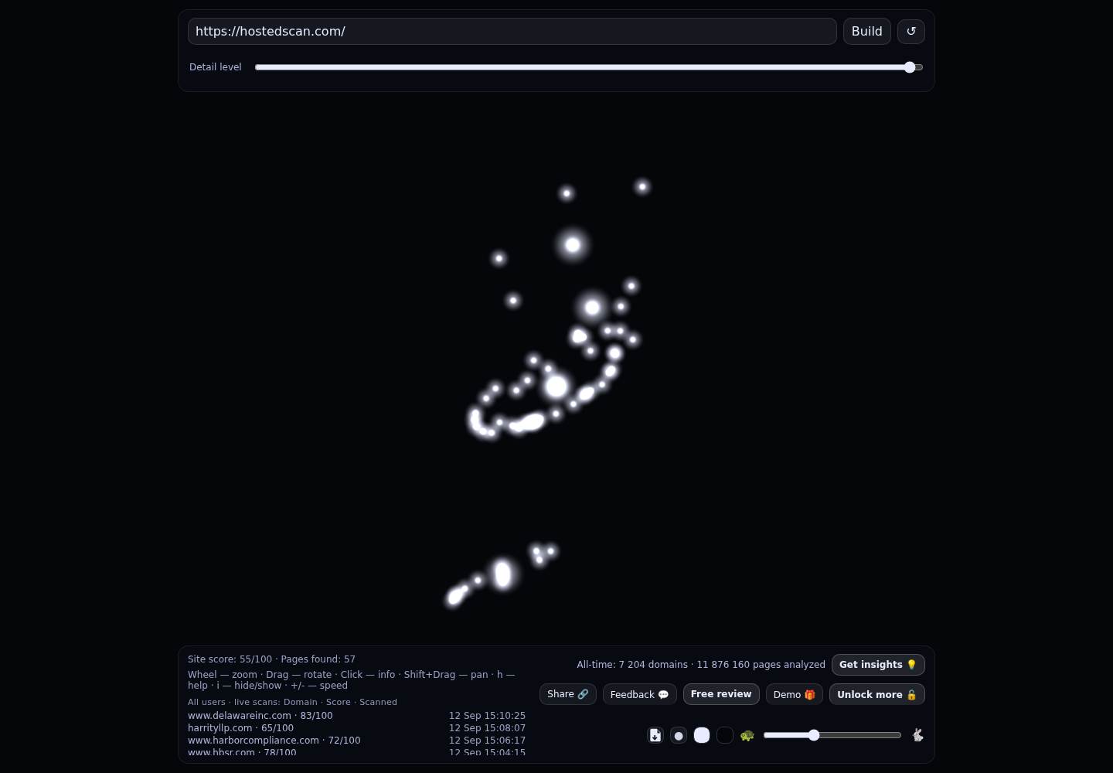Request a Free review
The image size is (1113, 773).
(721, 694)
